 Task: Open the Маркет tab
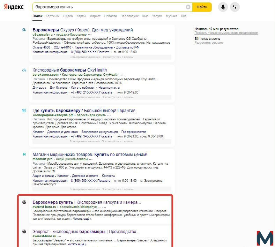(95, 16)
